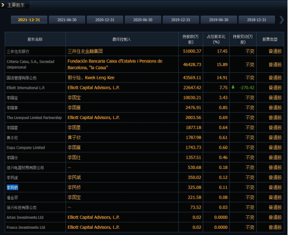288x235 pixels.
Task: Switch to the 2019-12-31 tab
Action: (x=181, y=20)
